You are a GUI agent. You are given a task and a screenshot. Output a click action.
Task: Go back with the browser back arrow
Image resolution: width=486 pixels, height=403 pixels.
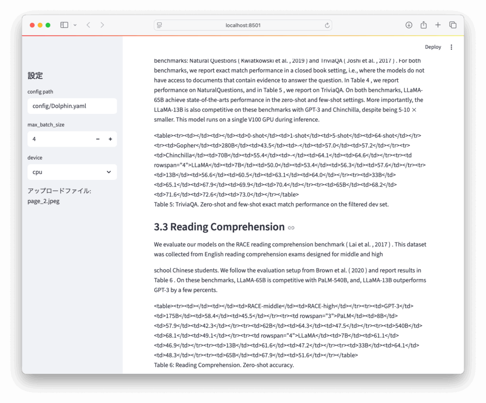[x=88, y=25]
